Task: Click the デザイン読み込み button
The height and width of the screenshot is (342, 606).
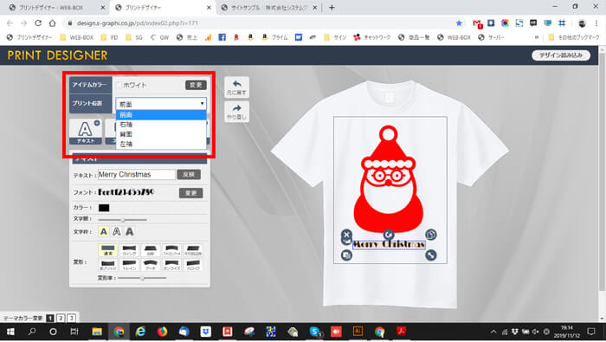Action: click(561, 55)
